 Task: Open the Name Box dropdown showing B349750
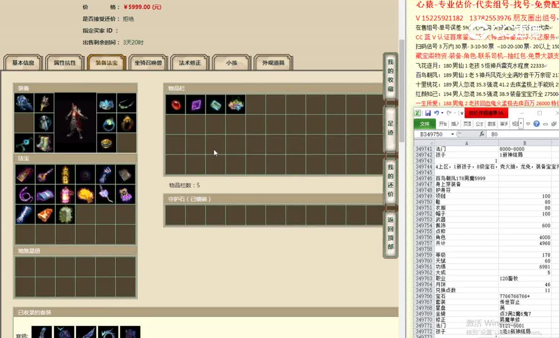tap(453, 134)
